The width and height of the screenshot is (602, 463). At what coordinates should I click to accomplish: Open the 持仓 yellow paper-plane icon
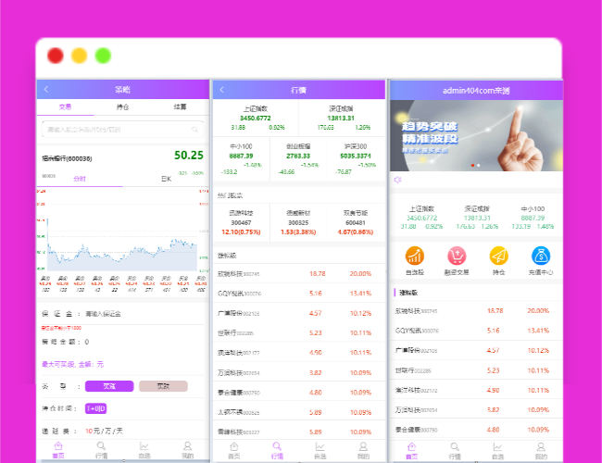coord(498,256)
